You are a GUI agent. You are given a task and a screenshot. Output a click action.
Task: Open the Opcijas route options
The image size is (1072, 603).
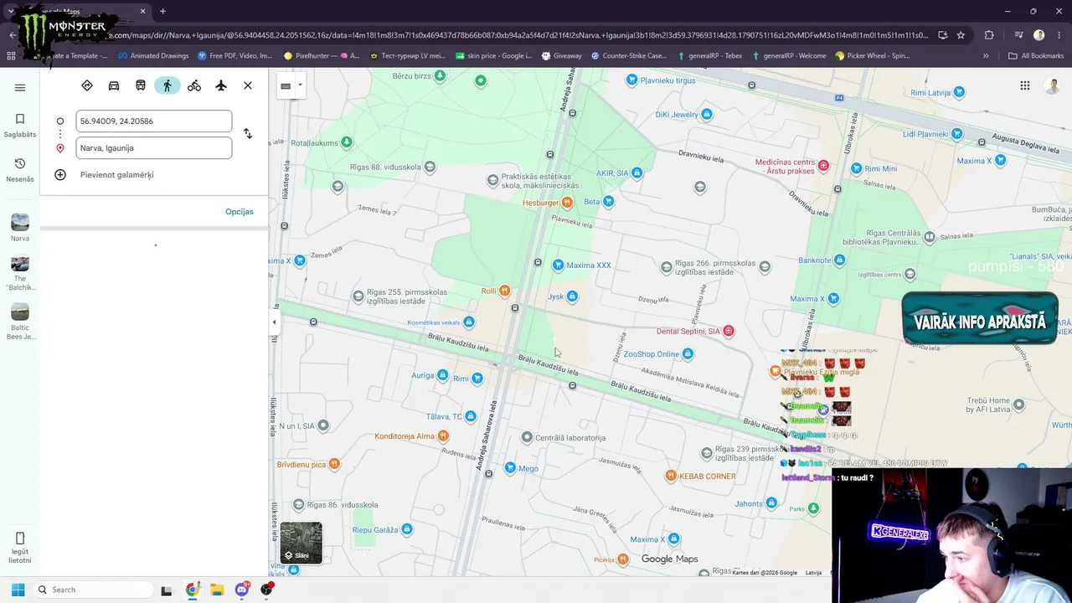(239, 212)
